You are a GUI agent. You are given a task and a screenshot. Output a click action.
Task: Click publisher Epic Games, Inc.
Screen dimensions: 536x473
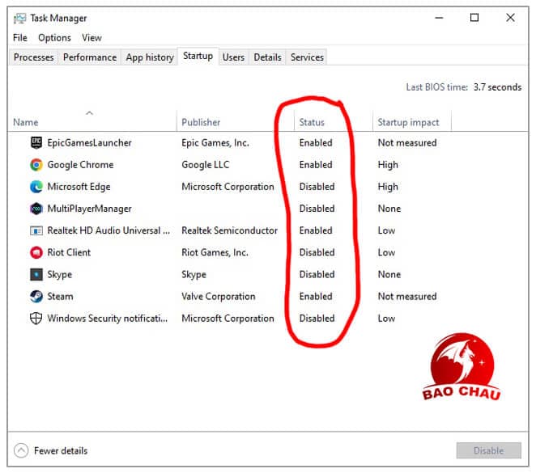pos(215,142)
